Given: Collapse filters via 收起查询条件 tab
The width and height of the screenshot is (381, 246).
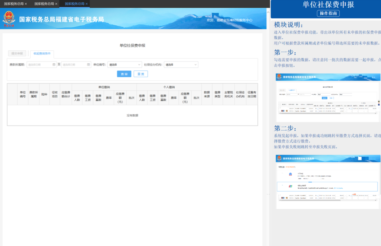Looking at the screenshot, I should (42, 53).
